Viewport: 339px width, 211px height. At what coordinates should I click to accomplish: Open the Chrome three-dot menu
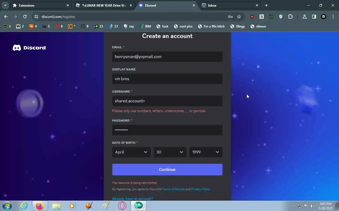coord(333,17)
